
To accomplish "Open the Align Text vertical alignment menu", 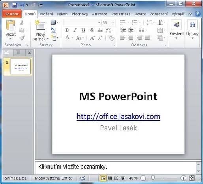I will click(161, 30).
